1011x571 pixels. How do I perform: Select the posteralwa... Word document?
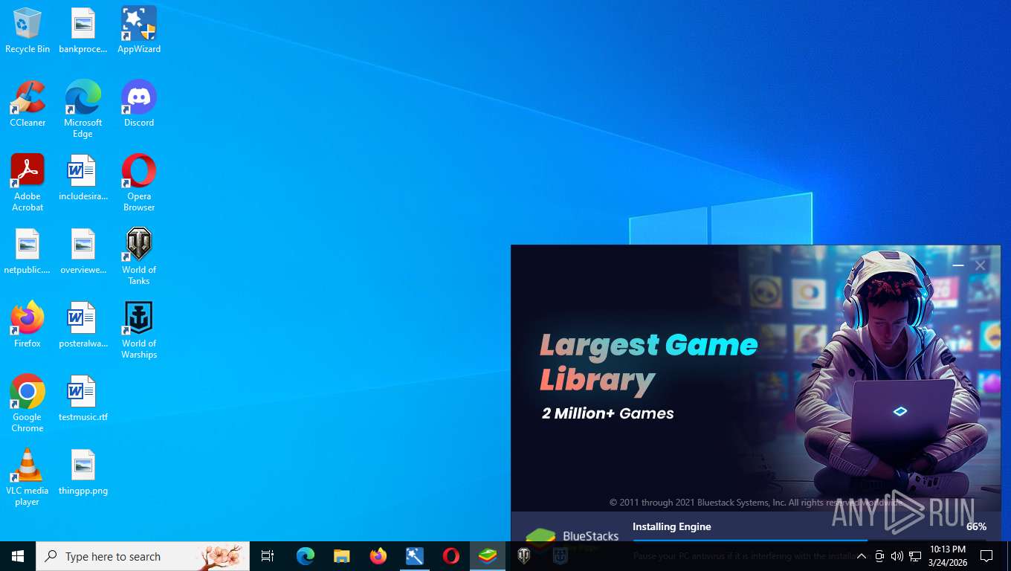coord(83,325)
